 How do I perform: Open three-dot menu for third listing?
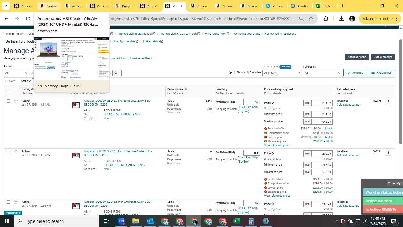[388, 203]
